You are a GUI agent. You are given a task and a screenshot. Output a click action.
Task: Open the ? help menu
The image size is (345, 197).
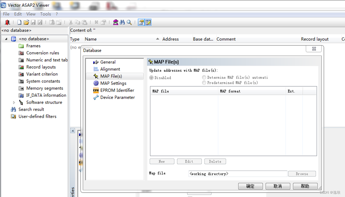57,14
